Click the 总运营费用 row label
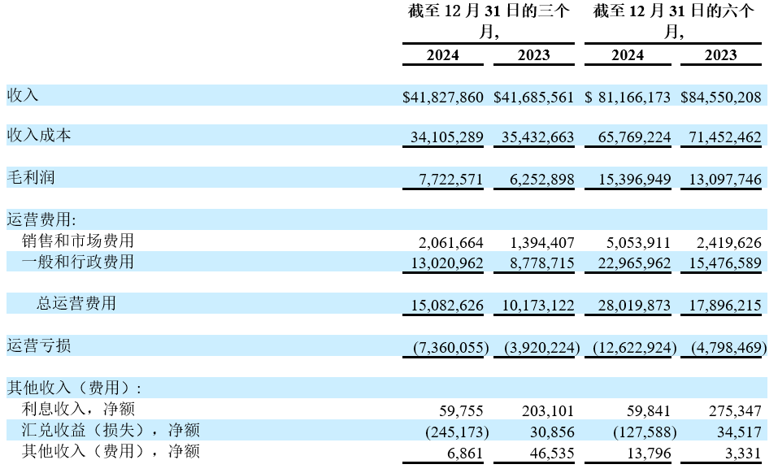 (x=76, y=303)
